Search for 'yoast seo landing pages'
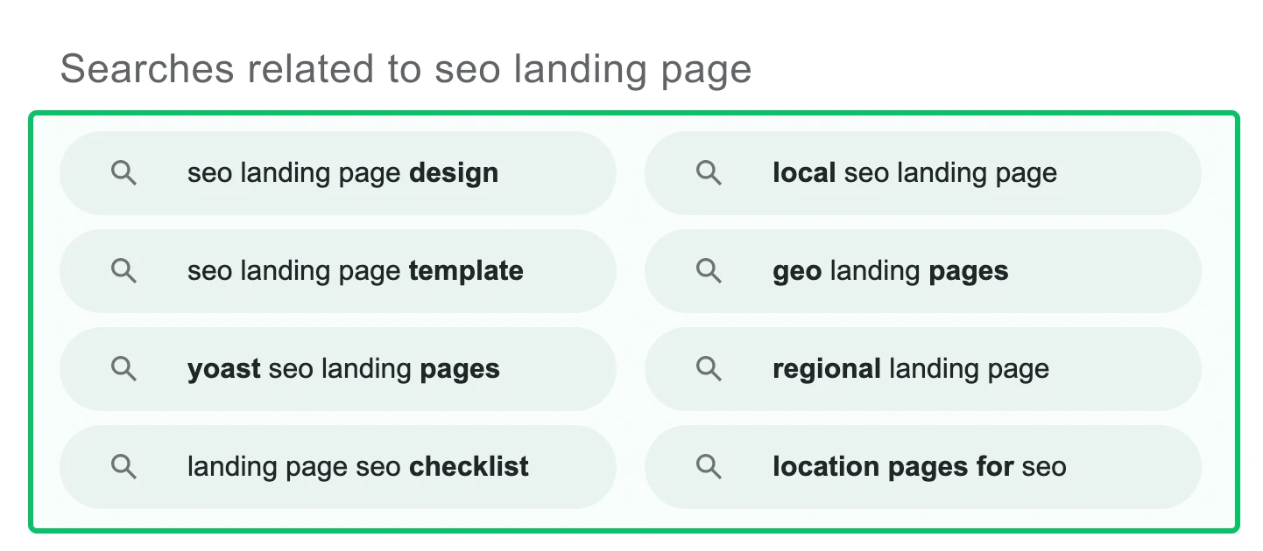This screenshot has height=551, width=1263. [343, 369]
